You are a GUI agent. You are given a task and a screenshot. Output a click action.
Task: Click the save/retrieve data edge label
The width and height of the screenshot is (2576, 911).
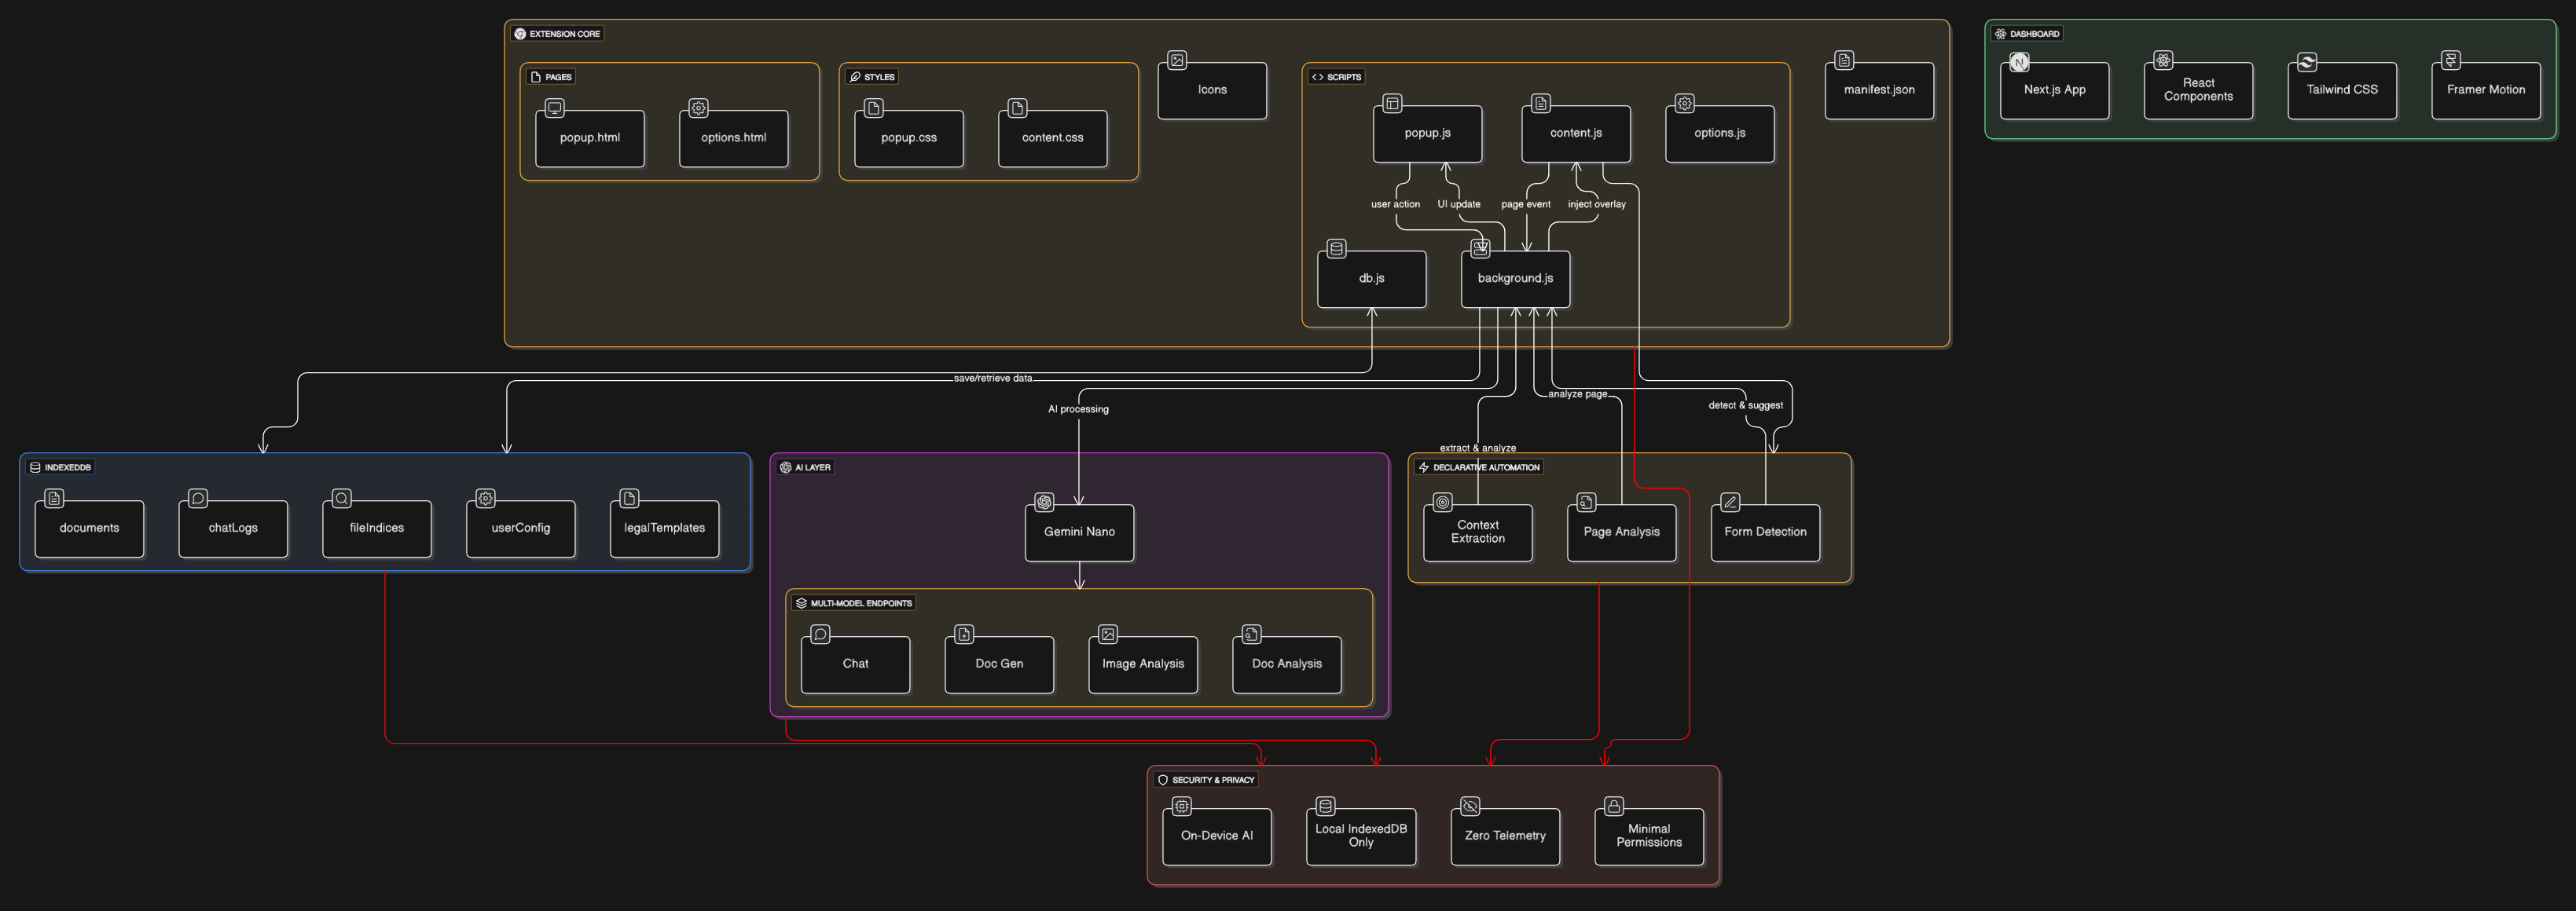coord(992,378)
